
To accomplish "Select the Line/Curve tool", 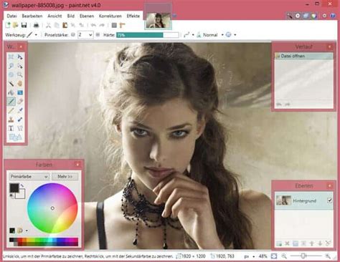I will pyautogui.click(x=20, y=128).
